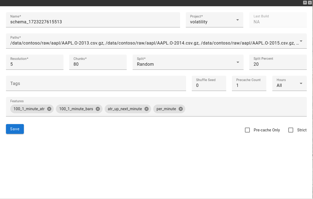Remove the 100_1_minute_atr feature chip
Viewport: 313px width, 199px height.
[49, 109]
